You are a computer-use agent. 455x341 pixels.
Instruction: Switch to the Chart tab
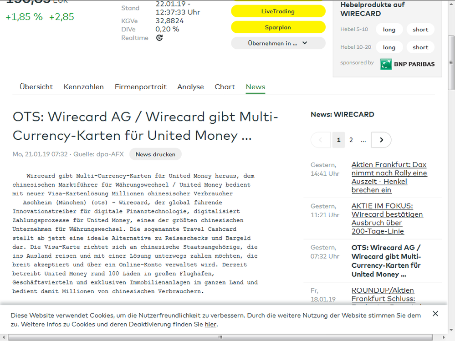(225, 87)
